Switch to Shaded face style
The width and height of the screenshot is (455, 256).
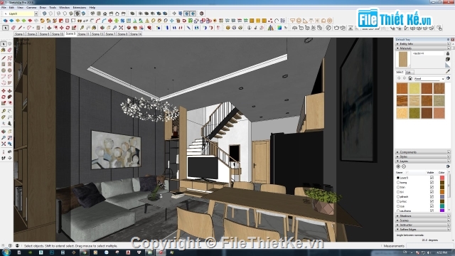click(71, 14)
